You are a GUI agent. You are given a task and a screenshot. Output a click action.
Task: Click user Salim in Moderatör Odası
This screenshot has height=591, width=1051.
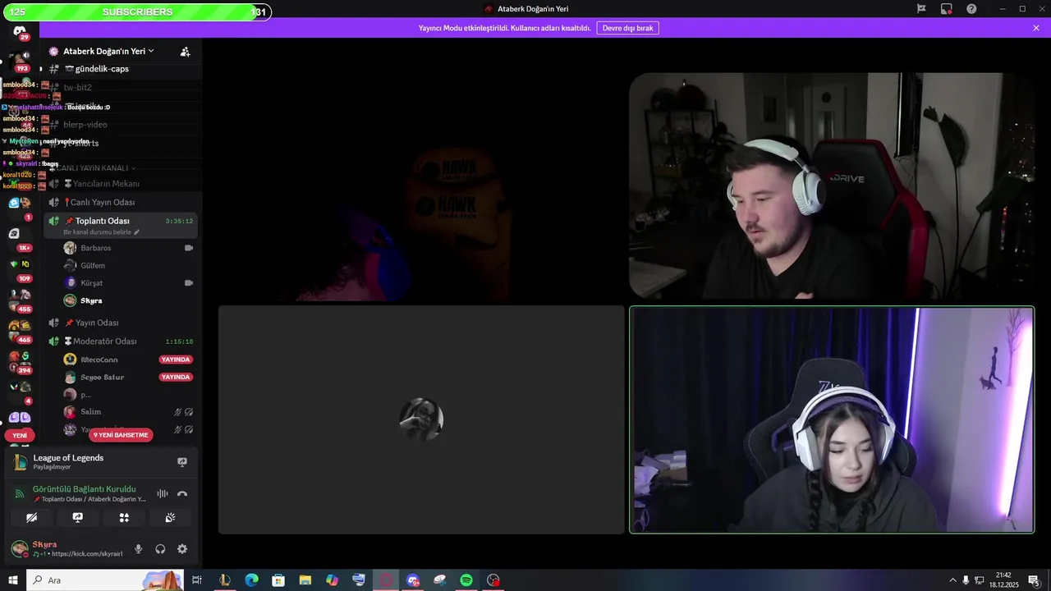tap(91, 412)
